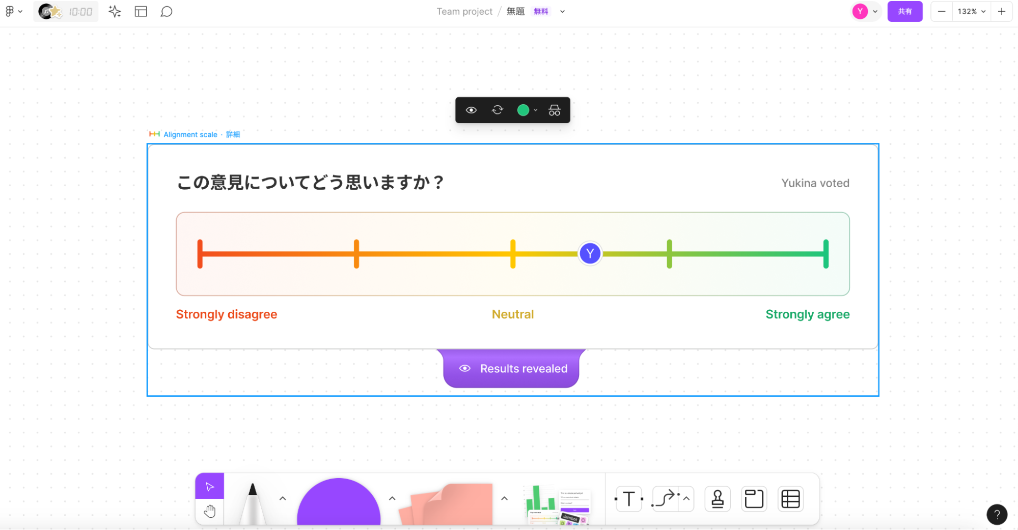This screenshot has height=530, width=1018.
Task: Select the sticky note tool
Action: click(x=446, y=504)
